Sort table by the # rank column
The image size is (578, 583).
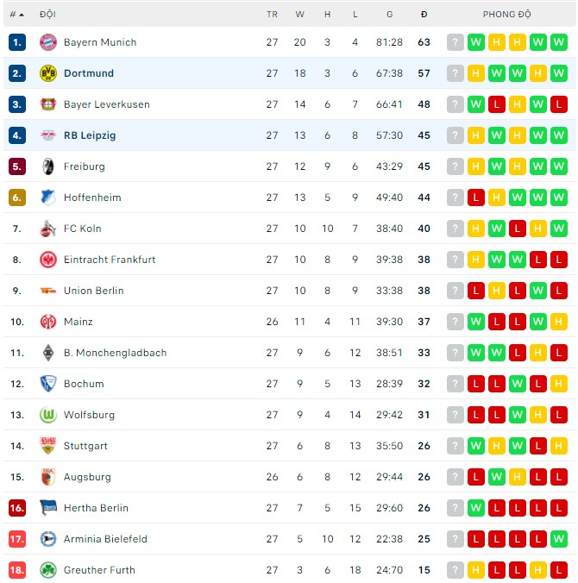16,15
